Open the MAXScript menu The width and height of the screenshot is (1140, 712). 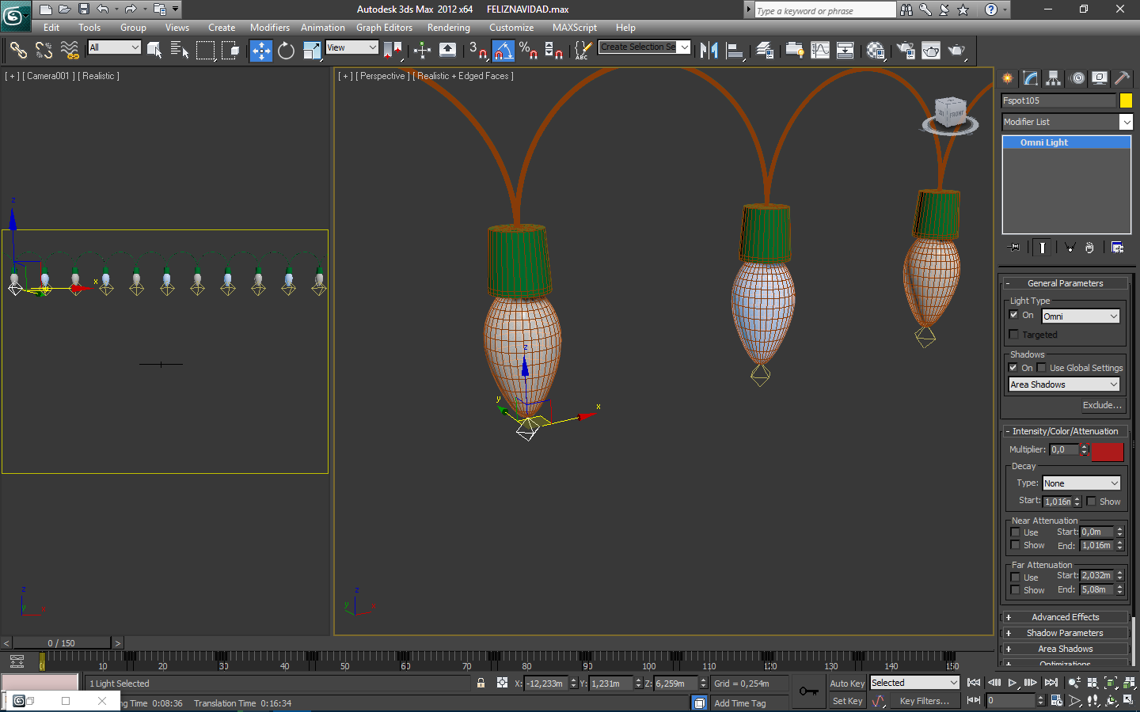[575, 28]
